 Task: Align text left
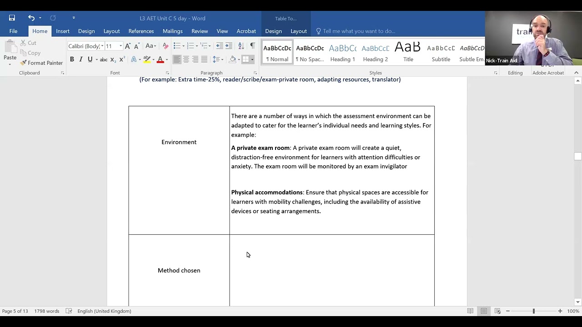coord(177,59)
